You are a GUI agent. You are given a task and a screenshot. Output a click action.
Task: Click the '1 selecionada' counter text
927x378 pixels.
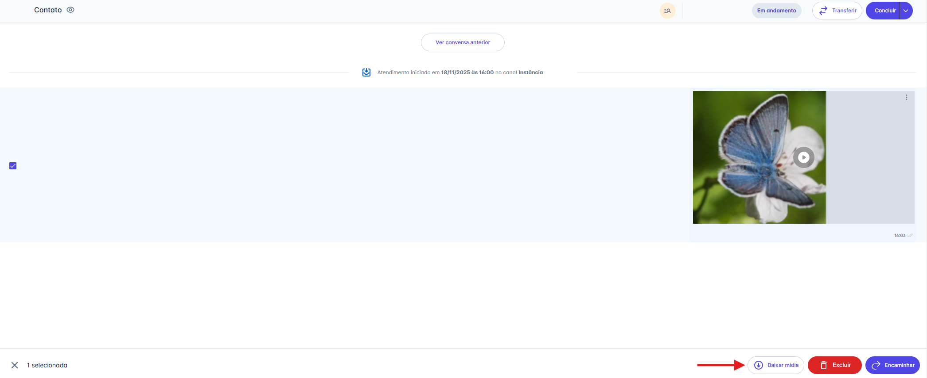47,365
